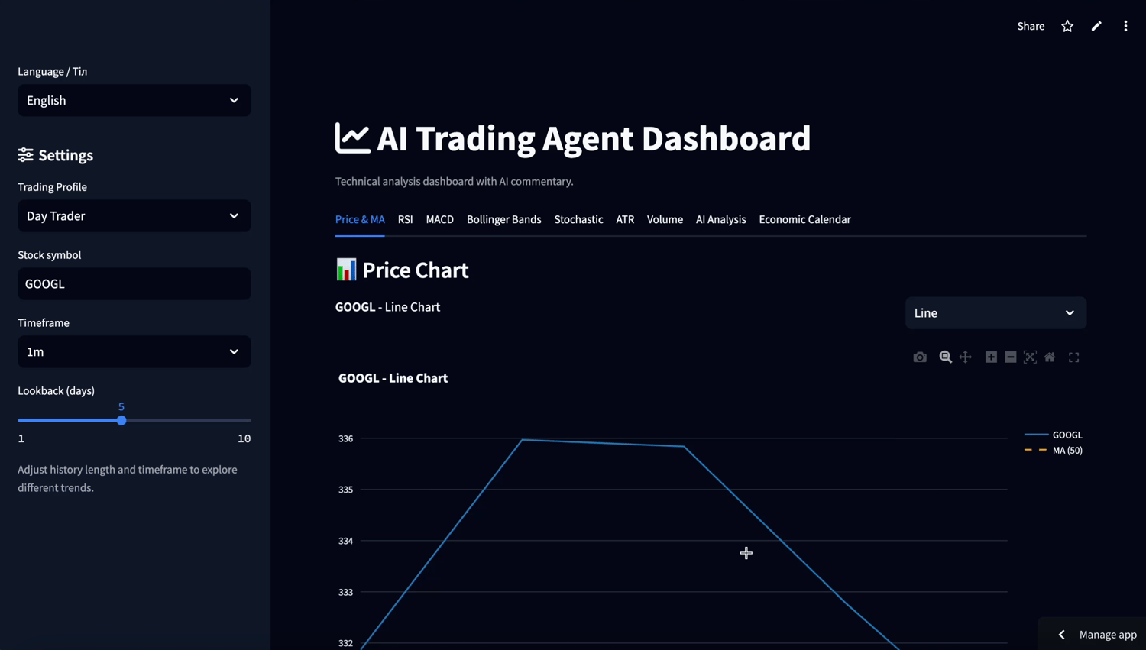Toggle the GOOGL trace in chart legend
This screenshot has height=650, width=1146.
coord(1067,435)
